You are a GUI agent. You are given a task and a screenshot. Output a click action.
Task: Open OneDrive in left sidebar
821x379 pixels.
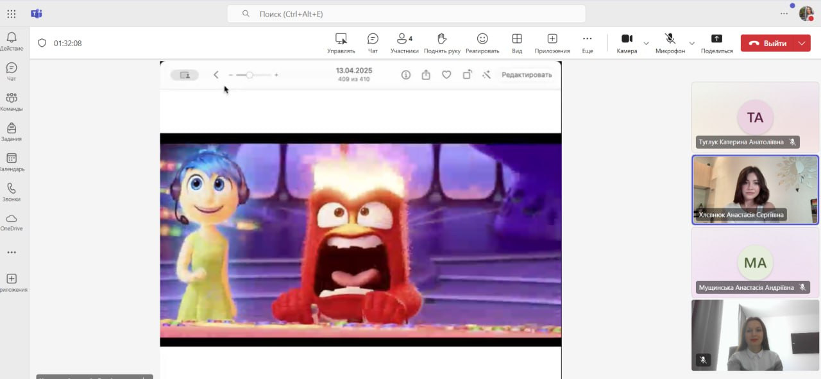click(12, 222)
